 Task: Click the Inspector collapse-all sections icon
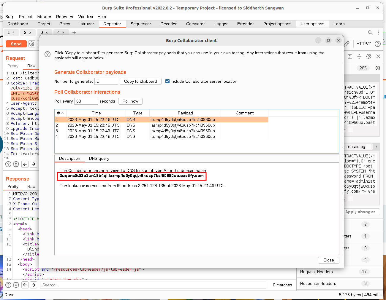[x=359, y=56]
